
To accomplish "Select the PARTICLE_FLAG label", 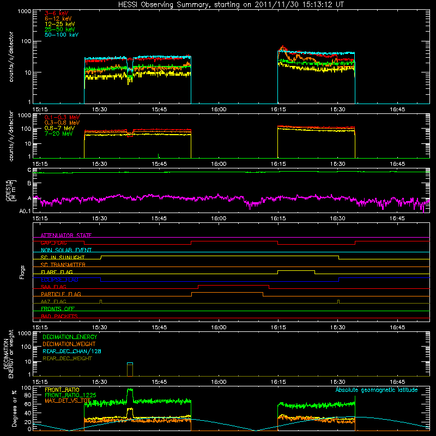I will pos(61,294).
